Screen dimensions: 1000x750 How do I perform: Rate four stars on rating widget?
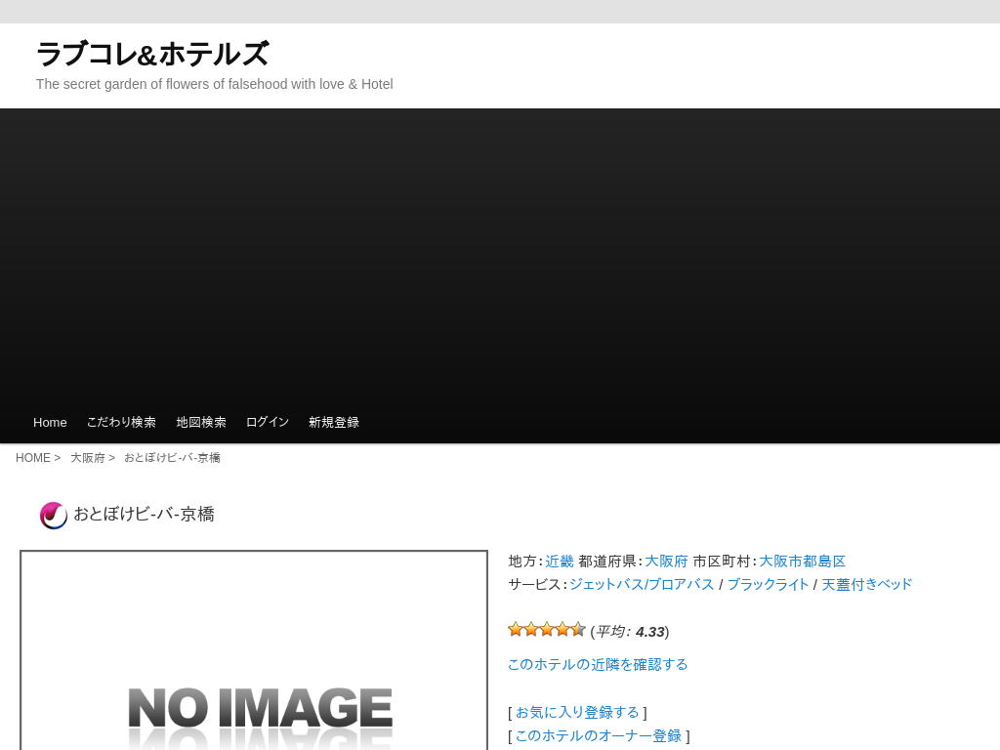tap(562, 630)
